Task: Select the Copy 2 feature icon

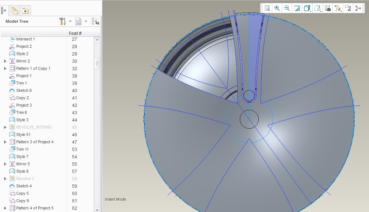Action: pos(12,98)
